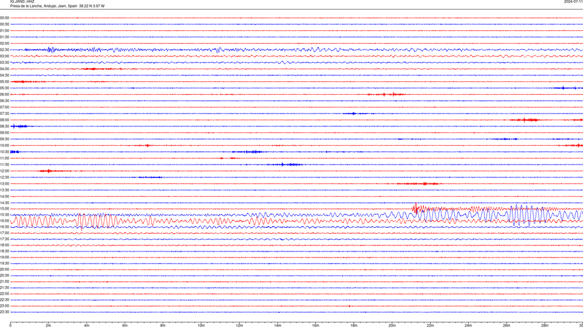Image resolution: width=583 pixels, height=328 pixels.
Task: Click the 23:00 time label
Action: 4,306
